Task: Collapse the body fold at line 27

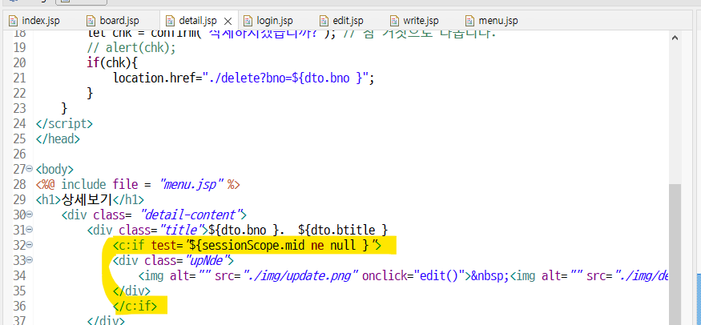Action: coord(30,169)
